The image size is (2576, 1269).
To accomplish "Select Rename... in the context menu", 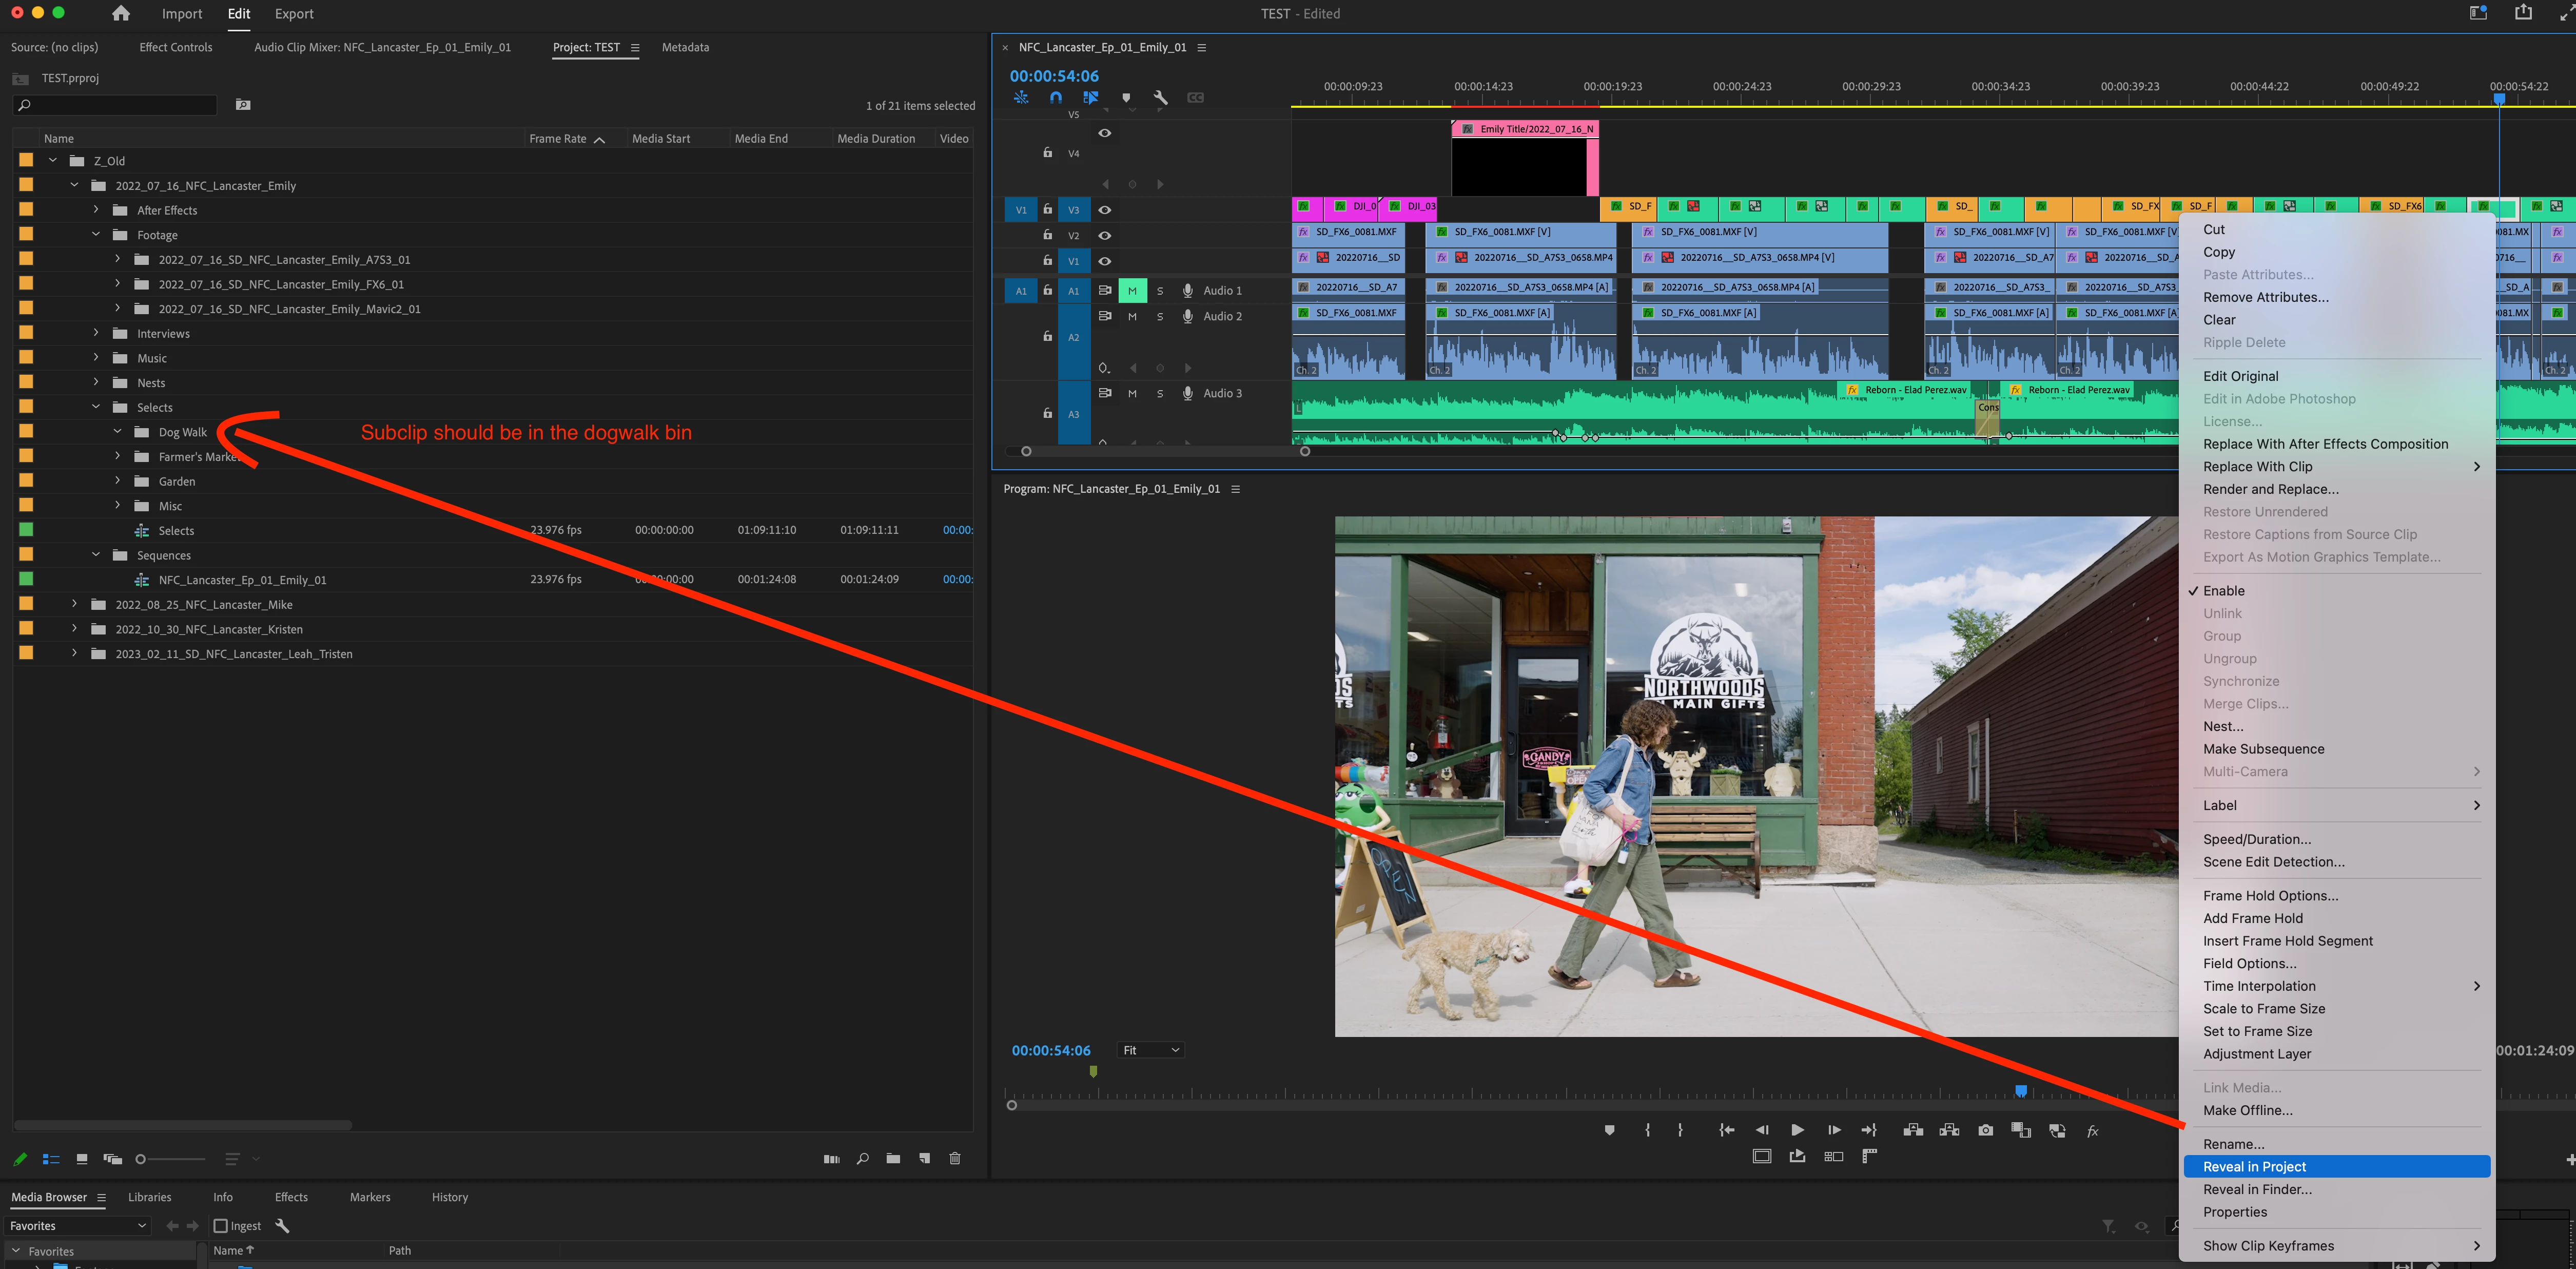I will tap(2233, 1144).
